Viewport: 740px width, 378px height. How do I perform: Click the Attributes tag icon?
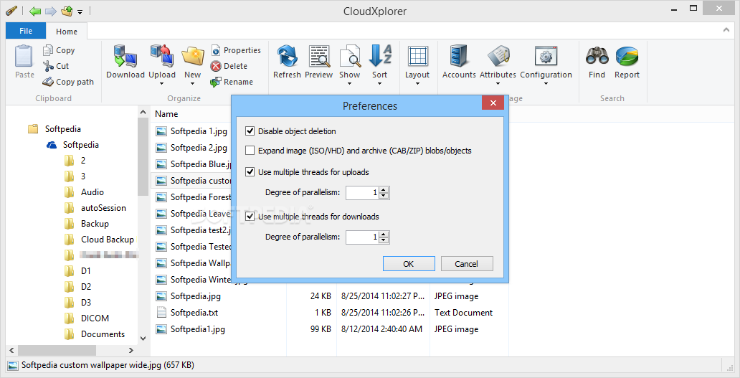click(x=498, y=56)
